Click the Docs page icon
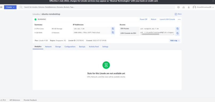This screenshot has width=215, height=102. pyautogui.click(x=176, y=14)
